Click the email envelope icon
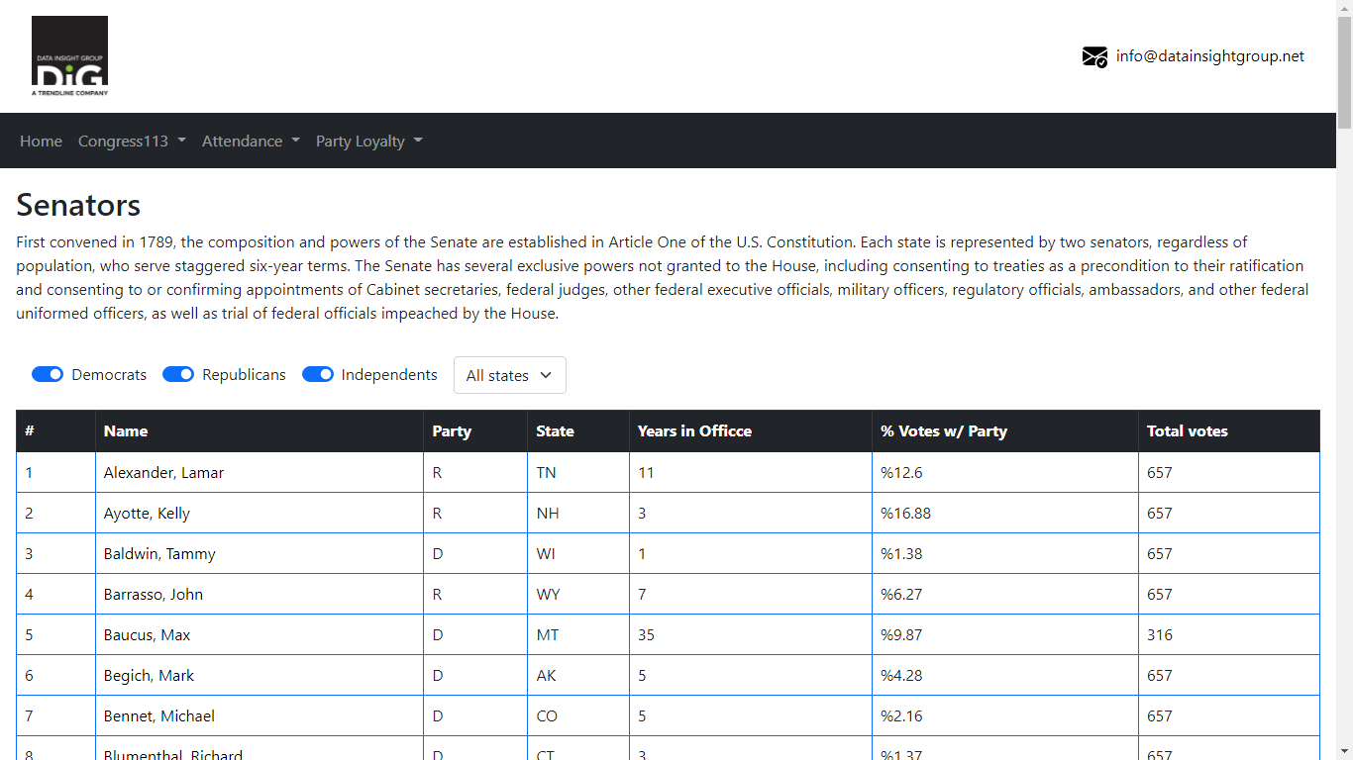 pos(1093,56)
